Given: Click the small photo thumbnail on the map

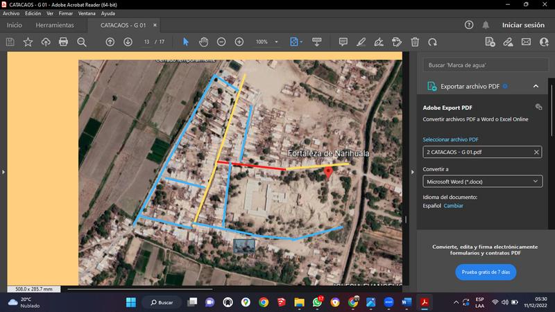Looking at the screenshot, I should (x=244, y=246).
